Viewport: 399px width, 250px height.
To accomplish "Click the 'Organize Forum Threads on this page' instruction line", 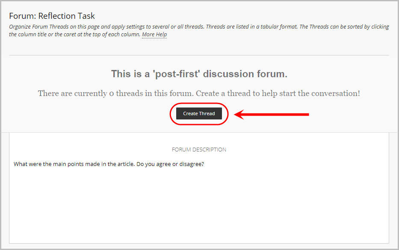I will 199,26.
